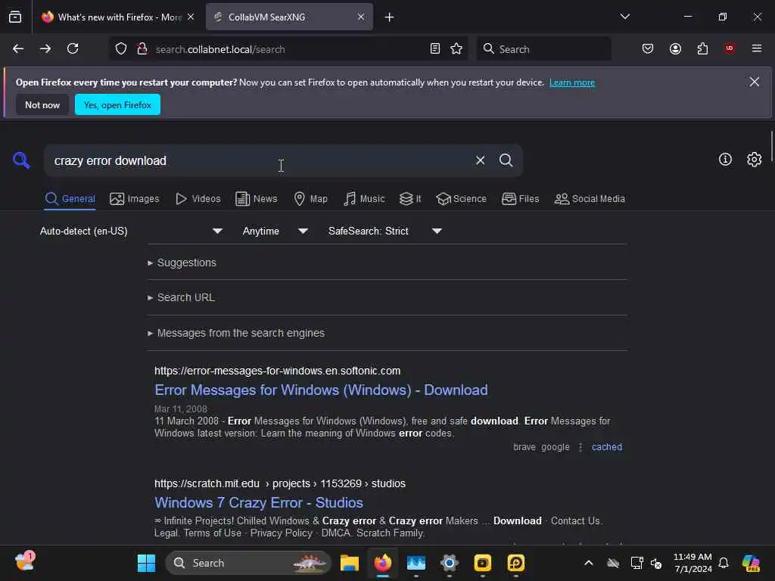Viewport: 775px width, 581px height.
Task: Open widgets weather taskbar icon
Action: (24, 562)
